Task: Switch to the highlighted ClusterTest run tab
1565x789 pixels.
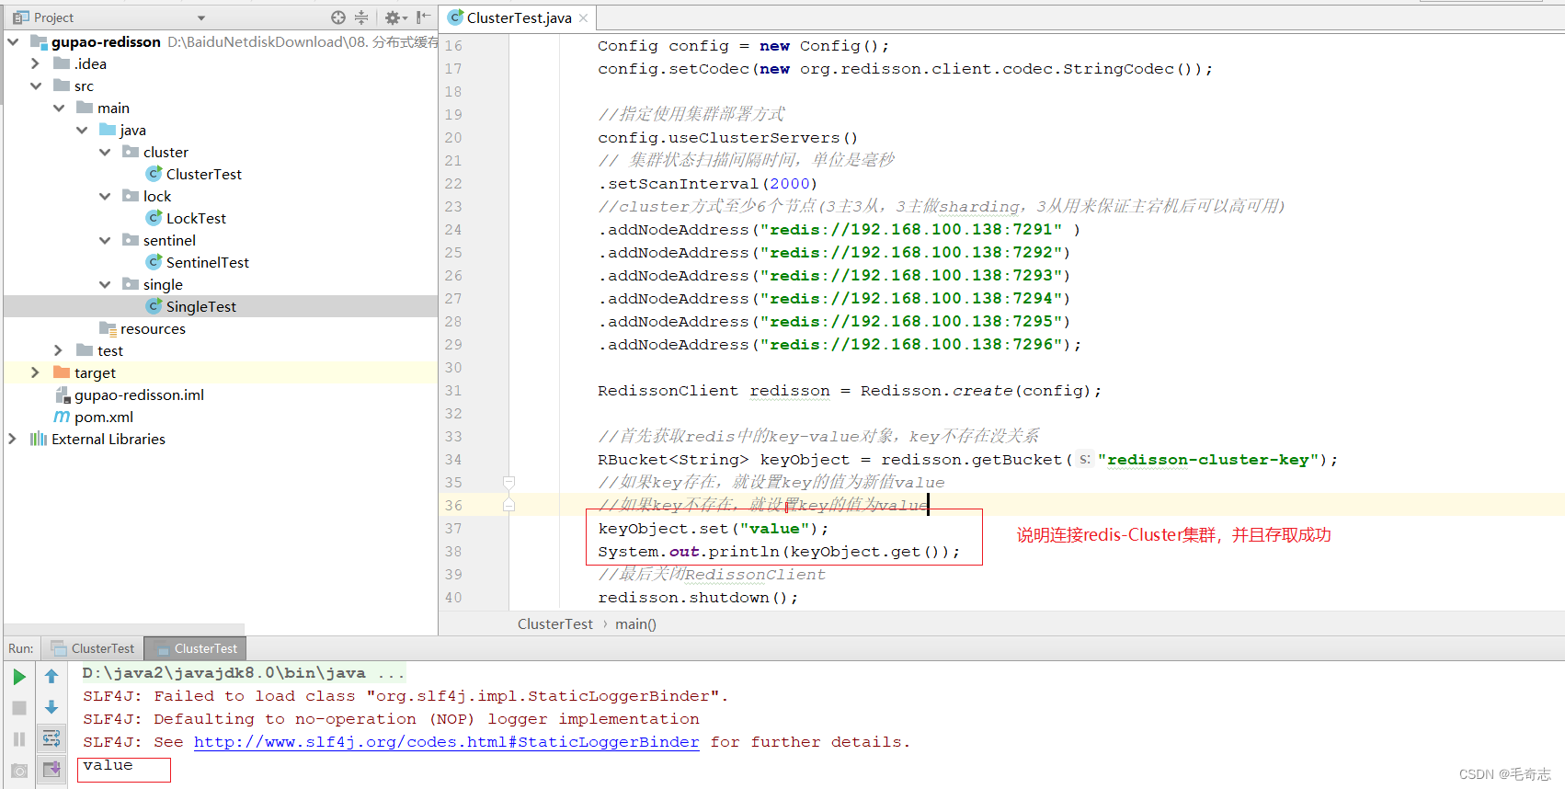Action: tap(196, 648)
